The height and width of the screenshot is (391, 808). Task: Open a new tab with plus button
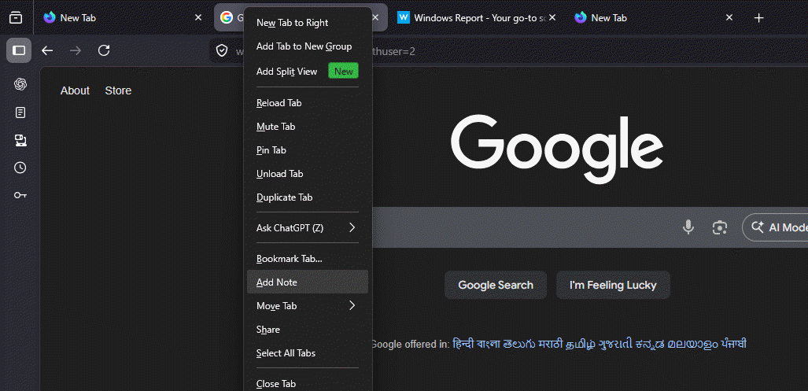pyautogui.click(x=758, y=17)
